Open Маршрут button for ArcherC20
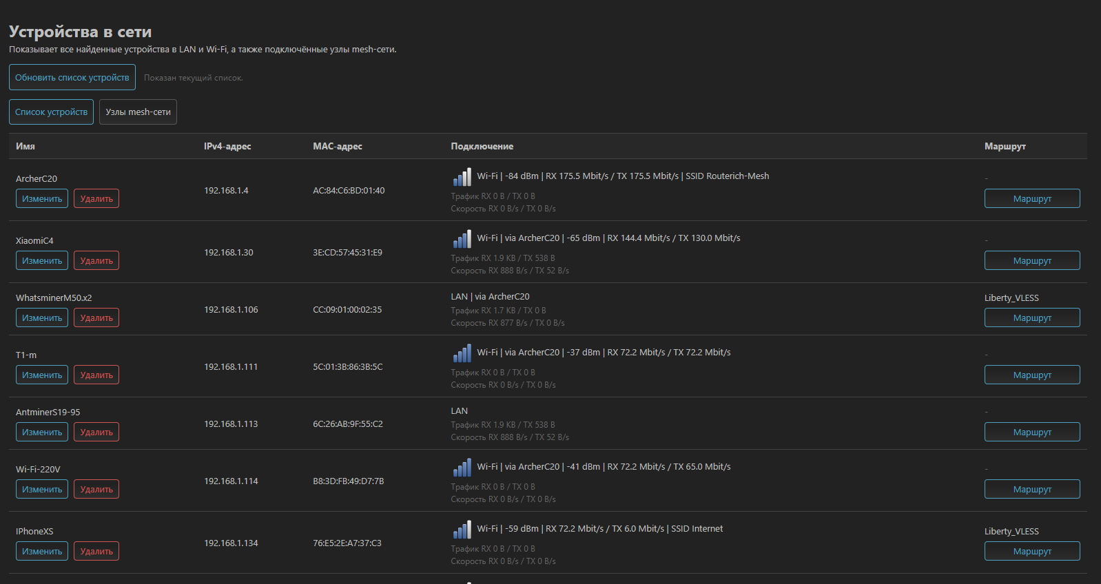 pos(1031,199)
